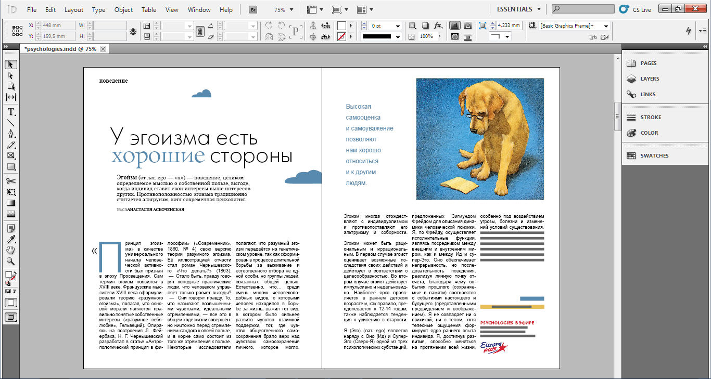Click the Direct Selection tool
This screenshot has width=711, height=379.
coord(11,75)
